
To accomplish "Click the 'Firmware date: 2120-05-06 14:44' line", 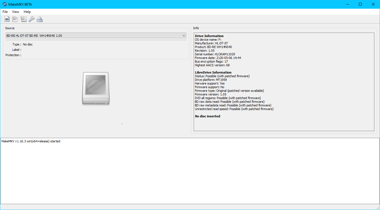I will click(x=218, y=58).
